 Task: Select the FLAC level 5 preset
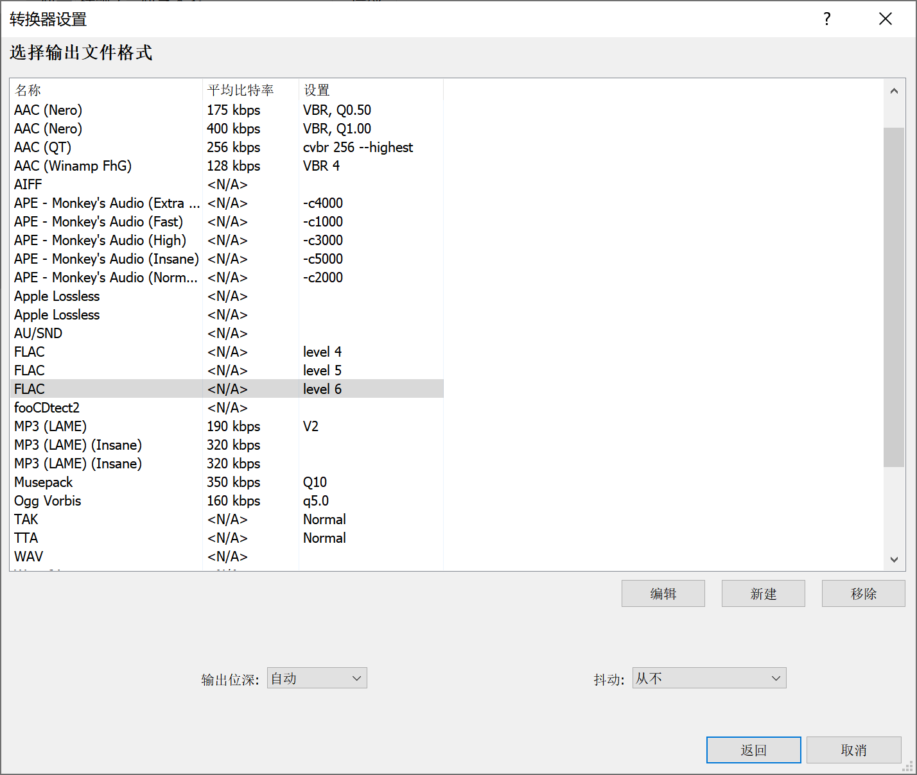[227, 370]
